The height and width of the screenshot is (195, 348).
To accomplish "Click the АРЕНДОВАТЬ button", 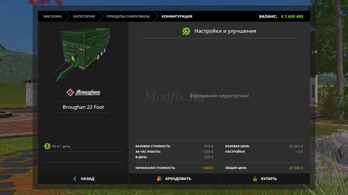I will point(174,179).
